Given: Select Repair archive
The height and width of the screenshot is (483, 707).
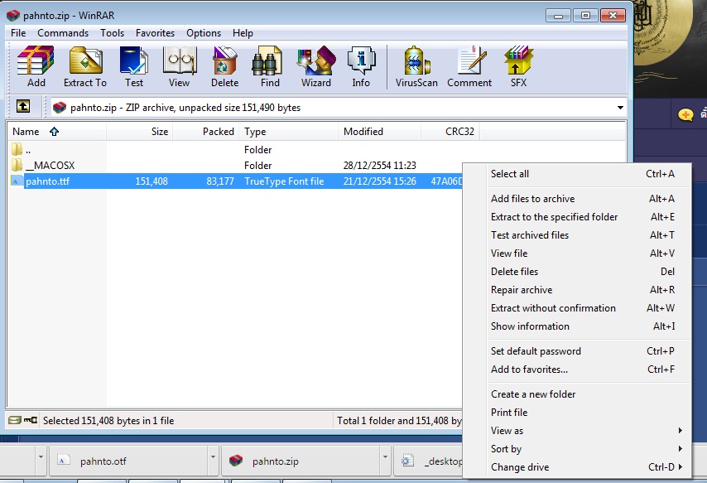Looking at the screenshot, I should (x=577, y=289).
